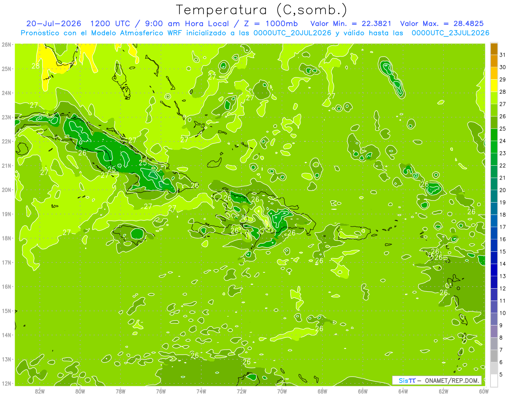Click the "23N" latitude axis label
This screenshot has height=397, width=514.
[x=6, y=117]
